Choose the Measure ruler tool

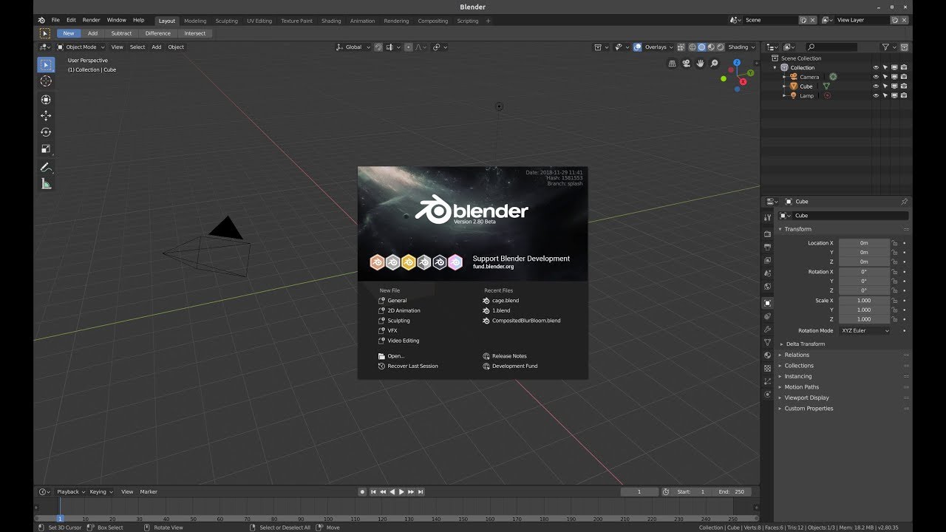click(x=46, y=184)
